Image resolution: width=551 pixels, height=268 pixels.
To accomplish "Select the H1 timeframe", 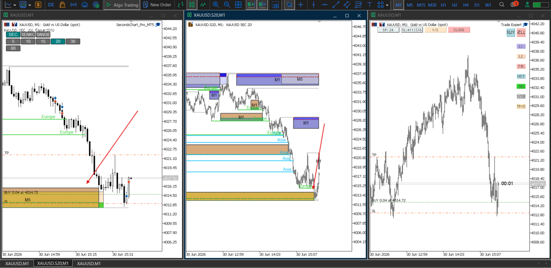I will click(x=443, y=5).
